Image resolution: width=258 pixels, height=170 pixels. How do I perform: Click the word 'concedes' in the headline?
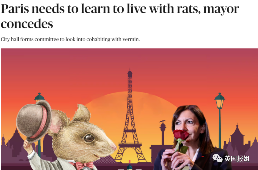[x=27, y=24]
